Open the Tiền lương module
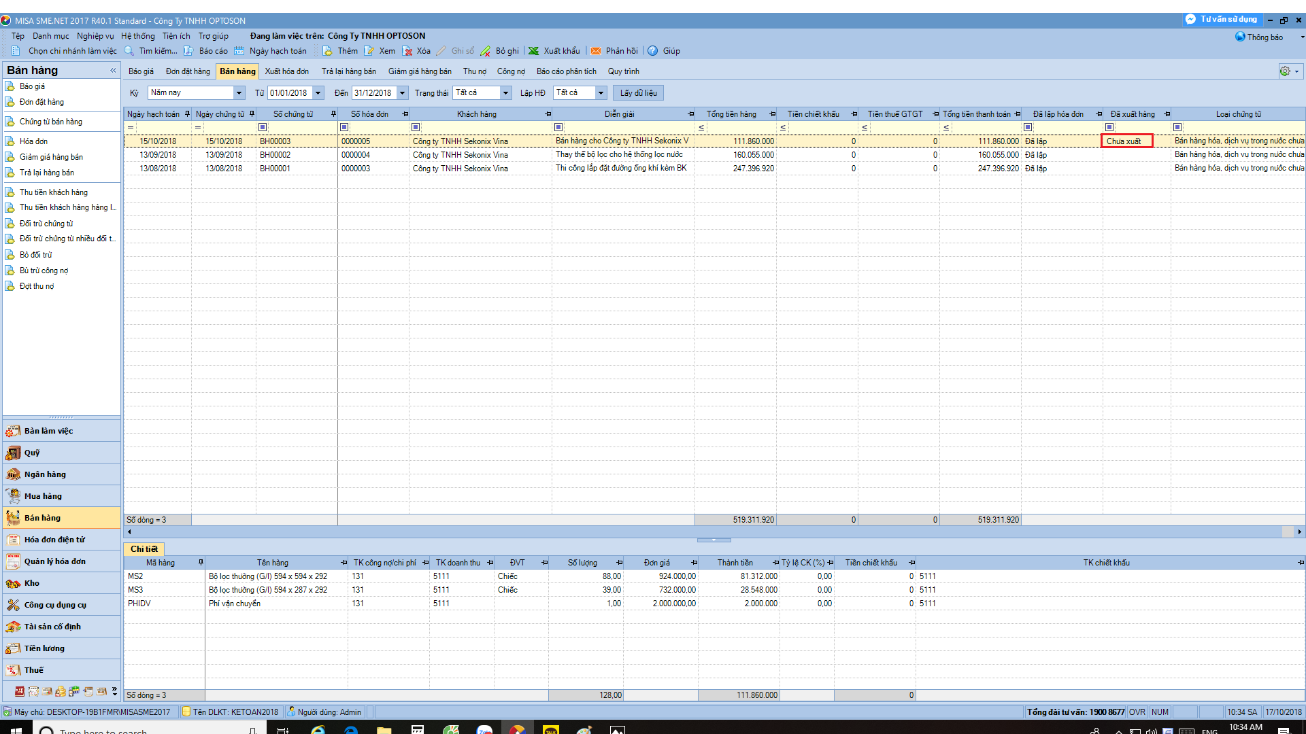The height and width of the screenshot is (734, 1306). point(61,648)
